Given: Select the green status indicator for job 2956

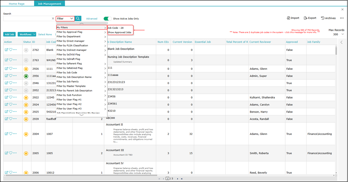Looking at the screenshot, I should 26,76.
